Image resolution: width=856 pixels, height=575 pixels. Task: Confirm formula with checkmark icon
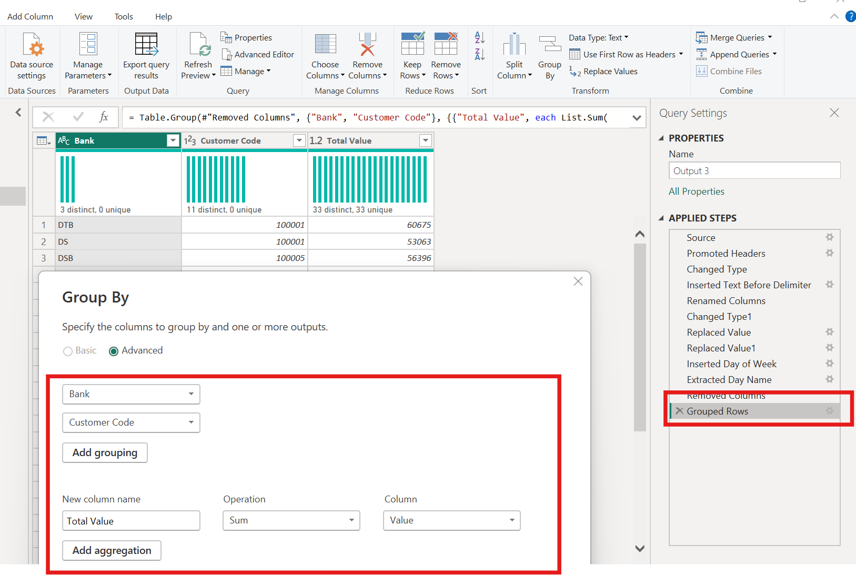(78, 117)
